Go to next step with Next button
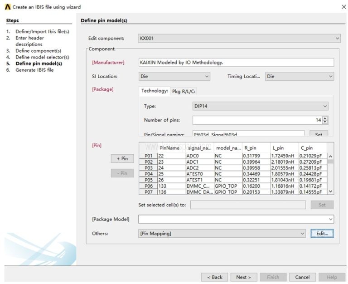Viewport: 348px width, 284px height. click(243, 277)
